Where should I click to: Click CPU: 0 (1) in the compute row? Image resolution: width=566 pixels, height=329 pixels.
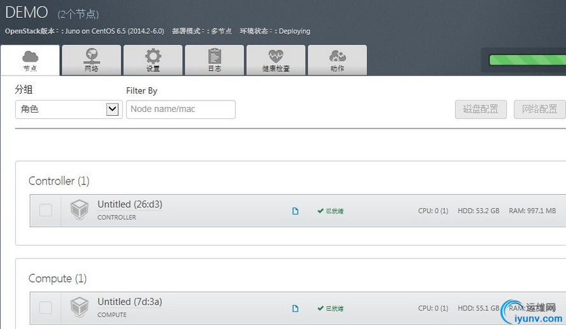tap(433, 308)
